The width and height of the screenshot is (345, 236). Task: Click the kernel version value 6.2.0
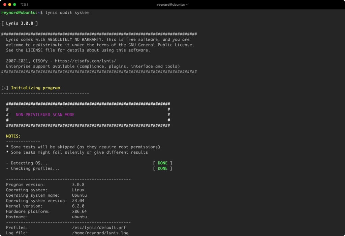tap(78, 206)
